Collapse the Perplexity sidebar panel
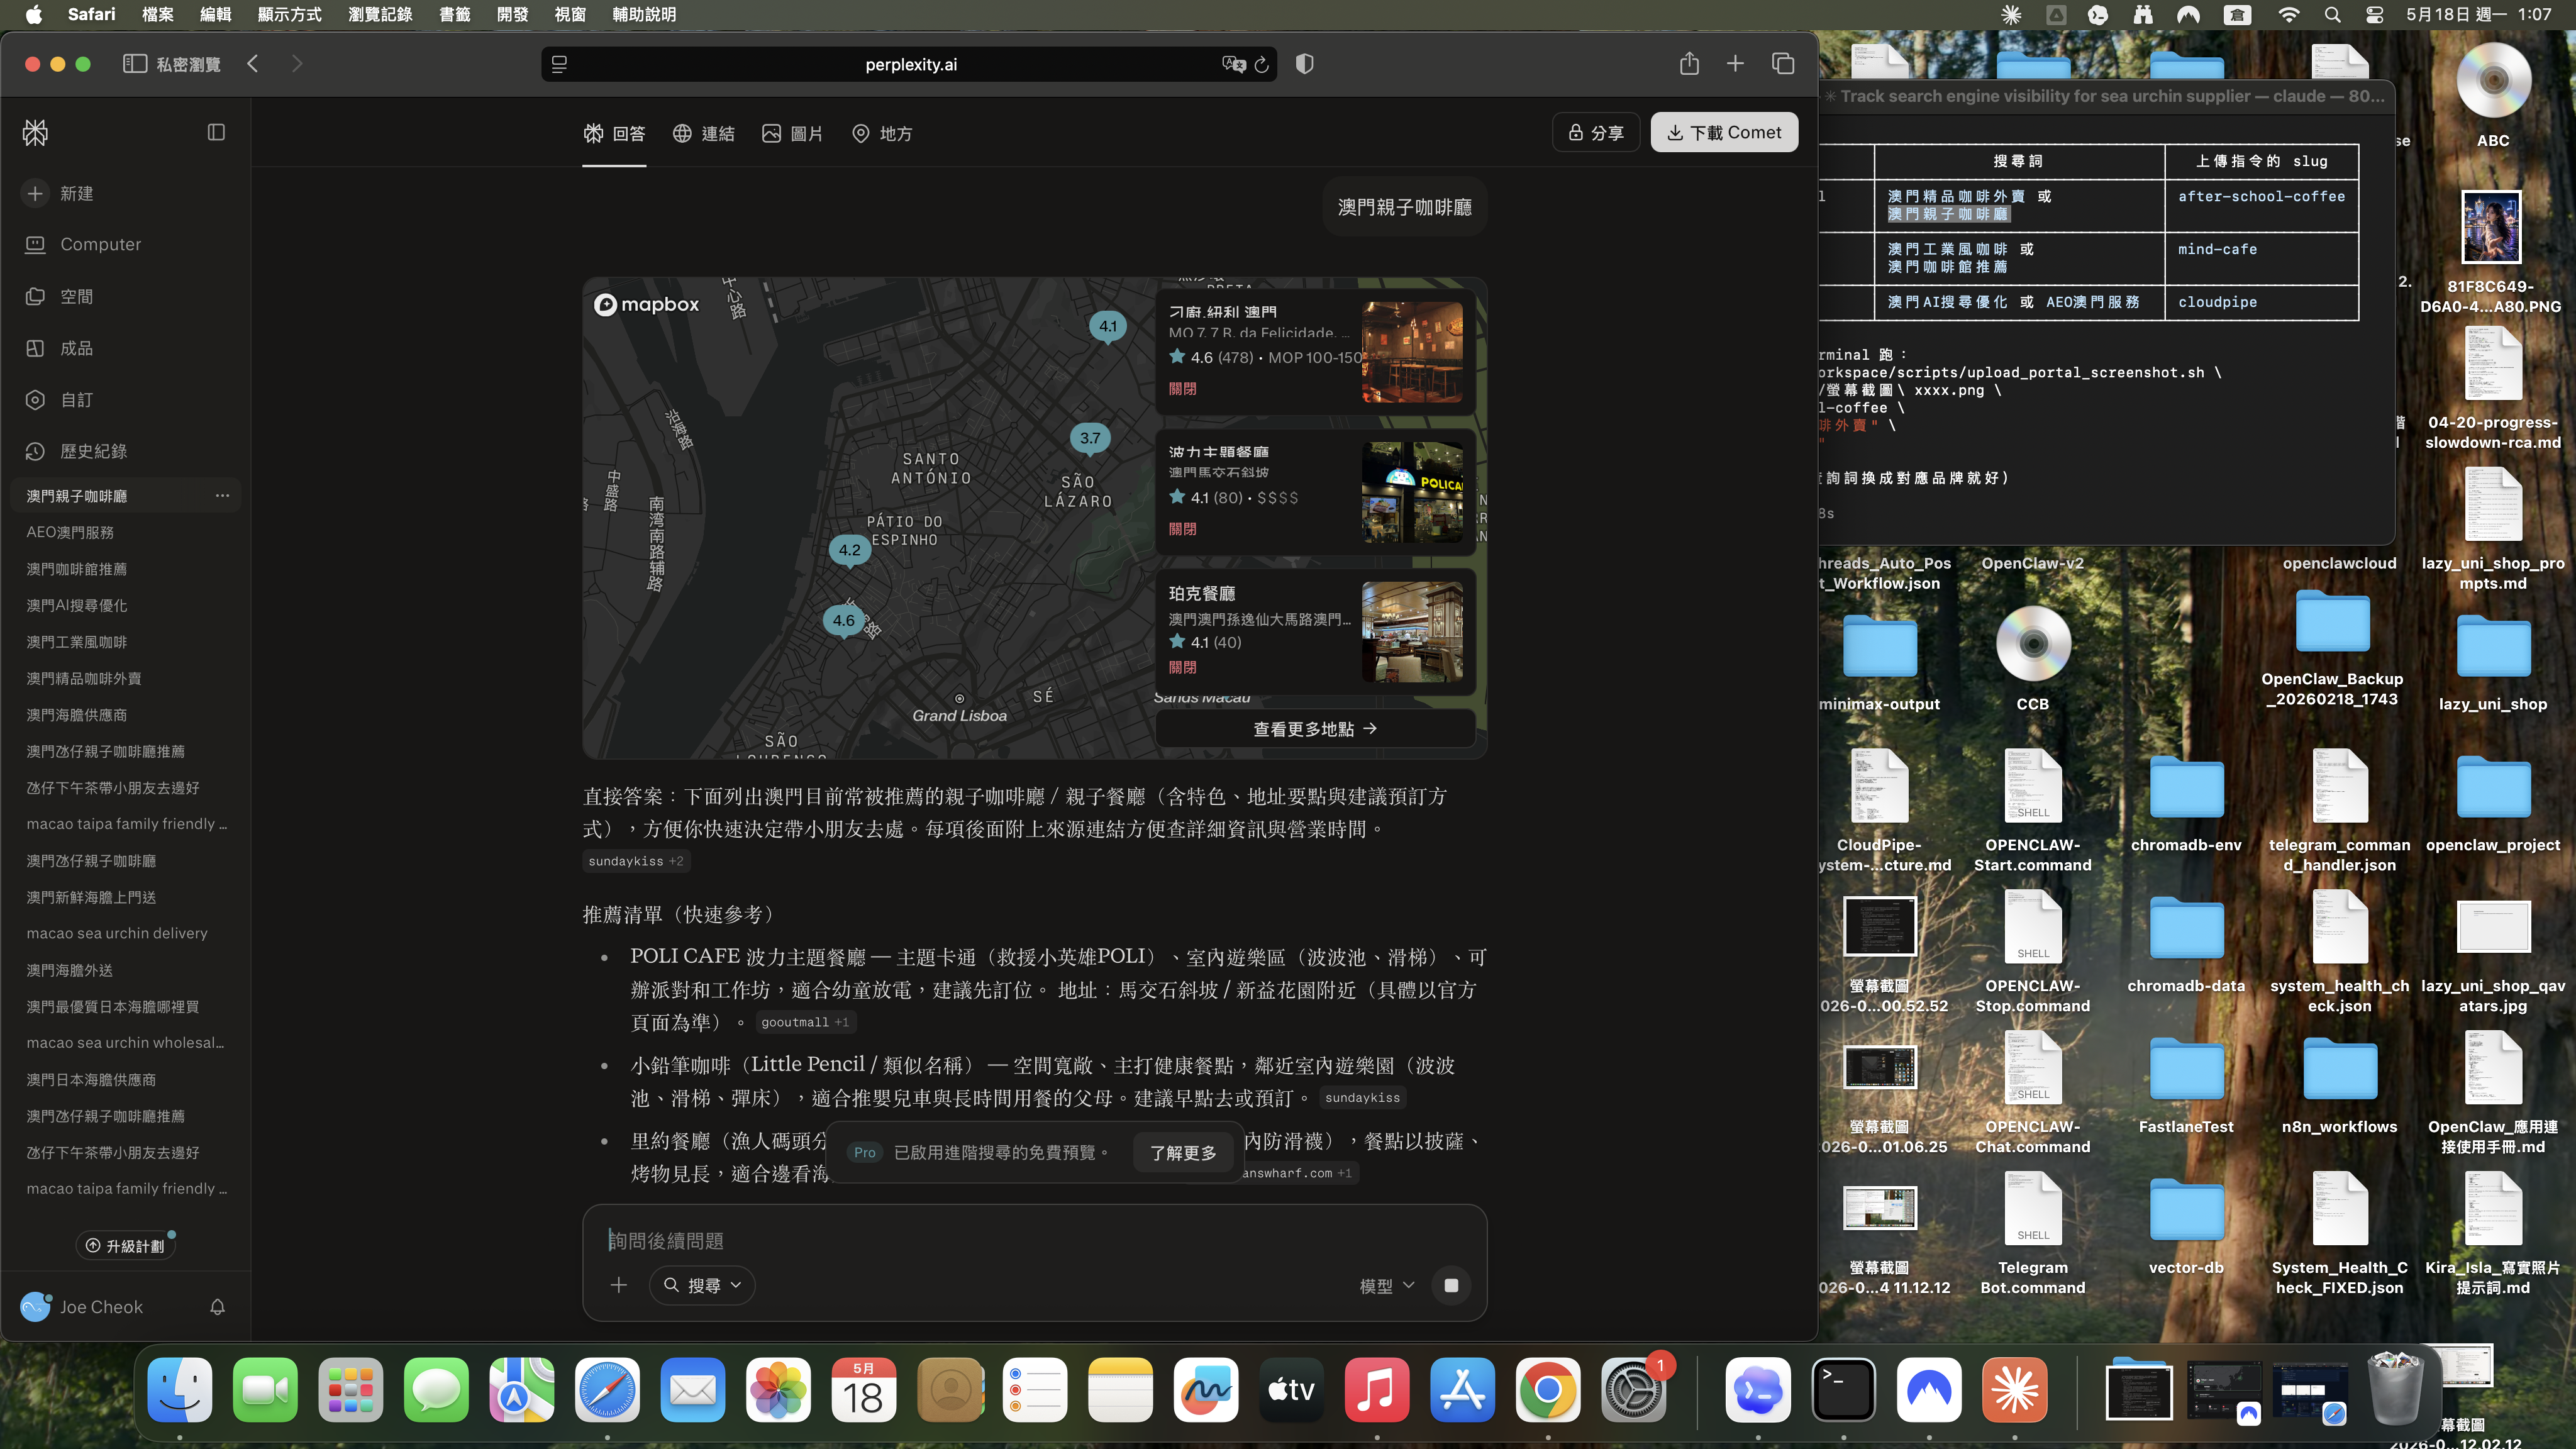Image resolution: width=2576 pixels, height=1449 pixels. 216,132
